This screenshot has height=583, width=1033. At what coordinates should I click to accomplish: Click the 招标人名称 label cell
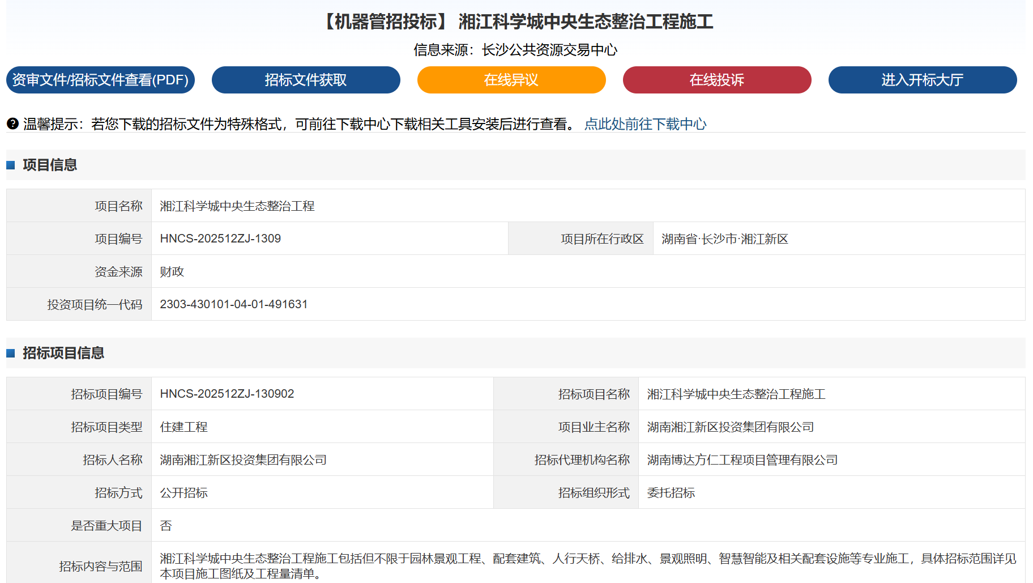tap(79, 459)
